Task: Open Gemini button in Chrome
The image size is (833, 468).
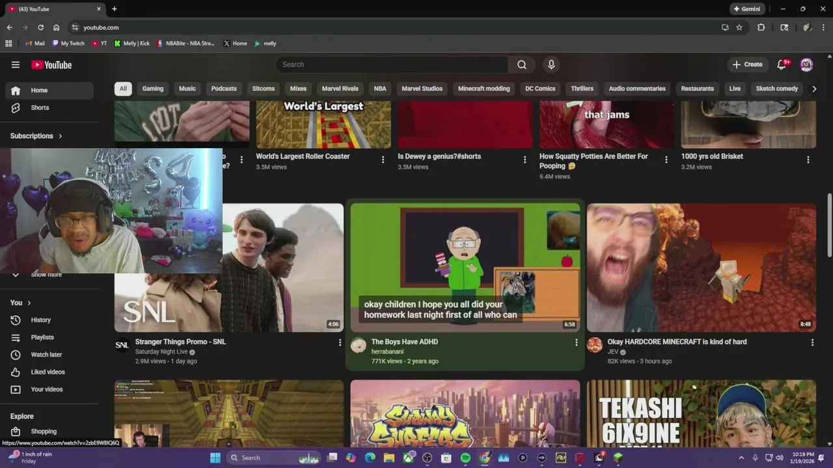Action: coord(746,9)
